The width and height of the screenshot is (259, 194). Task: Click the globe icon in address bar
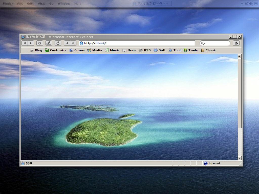click(x=81, y=43)
